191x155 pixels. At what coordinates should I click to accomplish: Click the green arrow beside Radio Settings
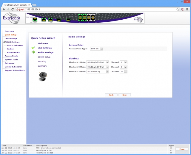[33, 52]
